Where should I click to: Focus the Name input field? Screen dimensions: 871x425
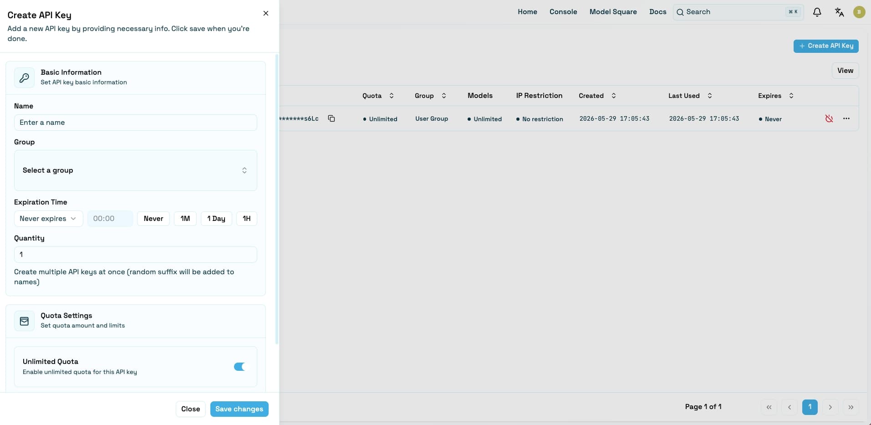point(136,123)
